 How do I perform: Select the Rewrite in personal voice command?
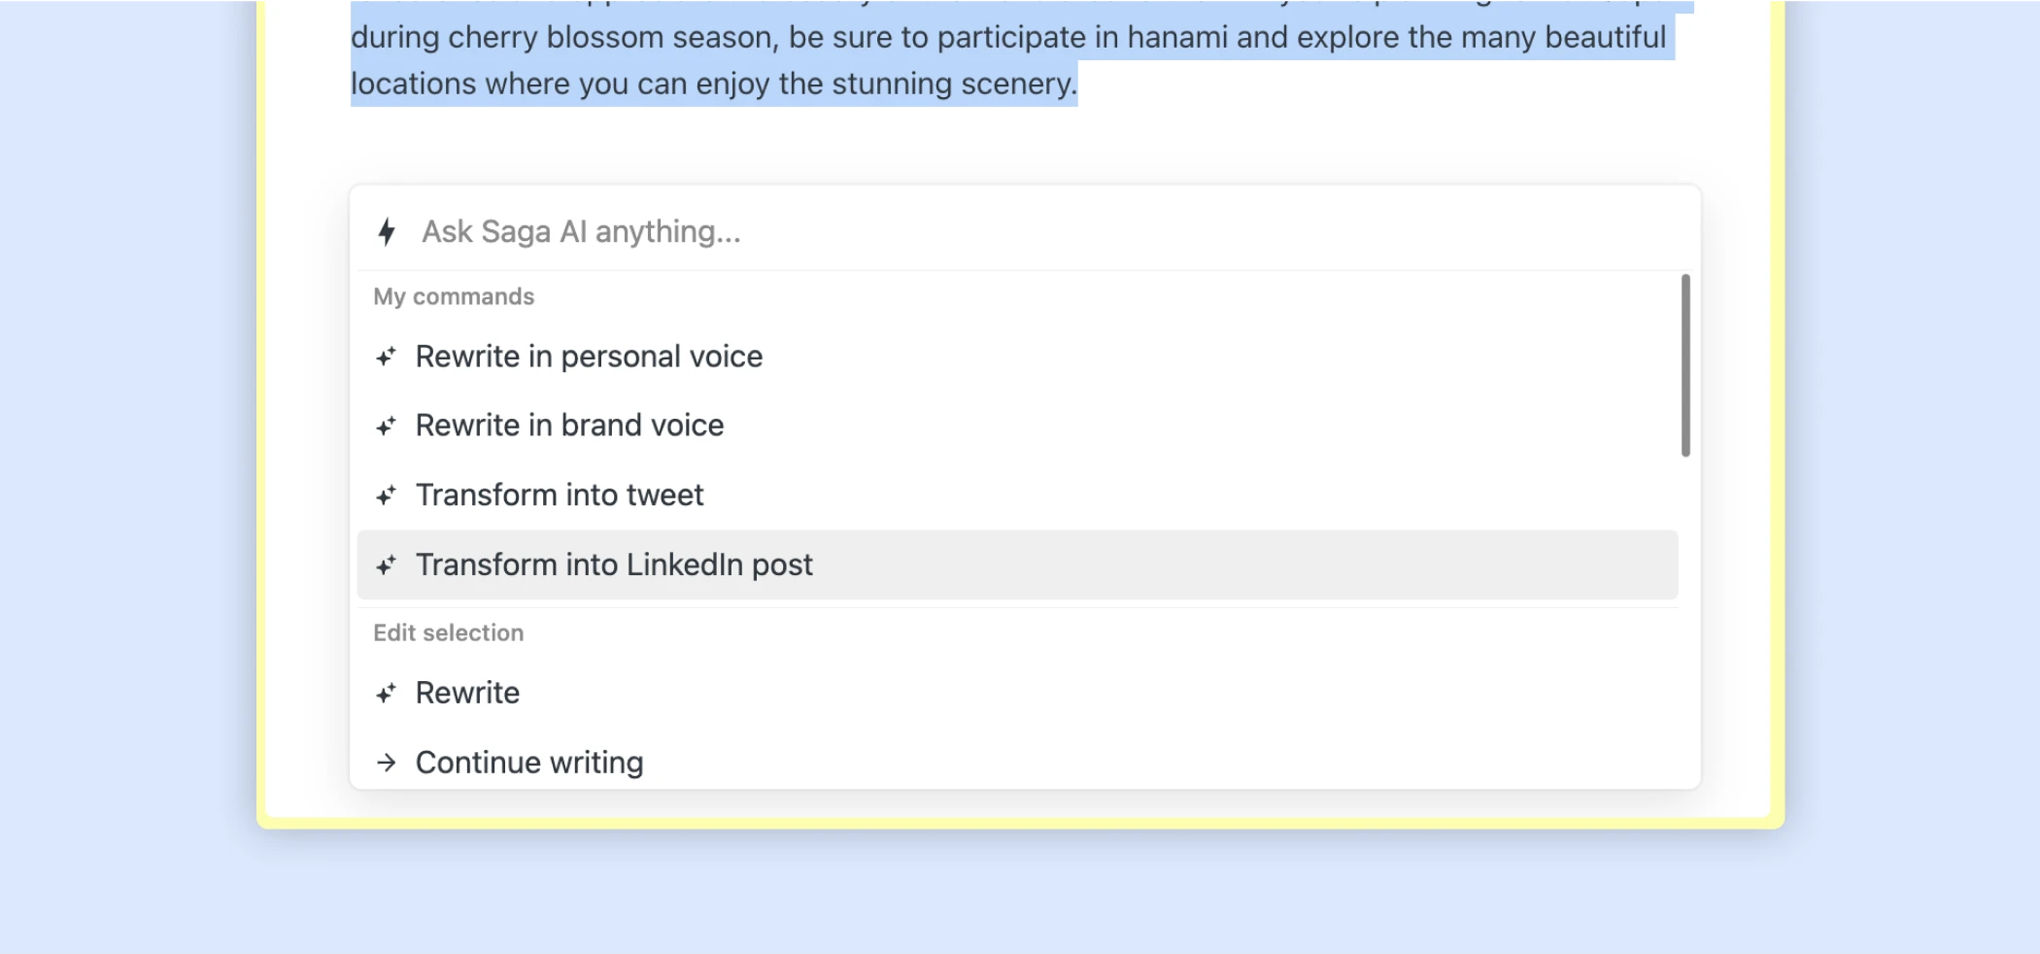(589, 358)
